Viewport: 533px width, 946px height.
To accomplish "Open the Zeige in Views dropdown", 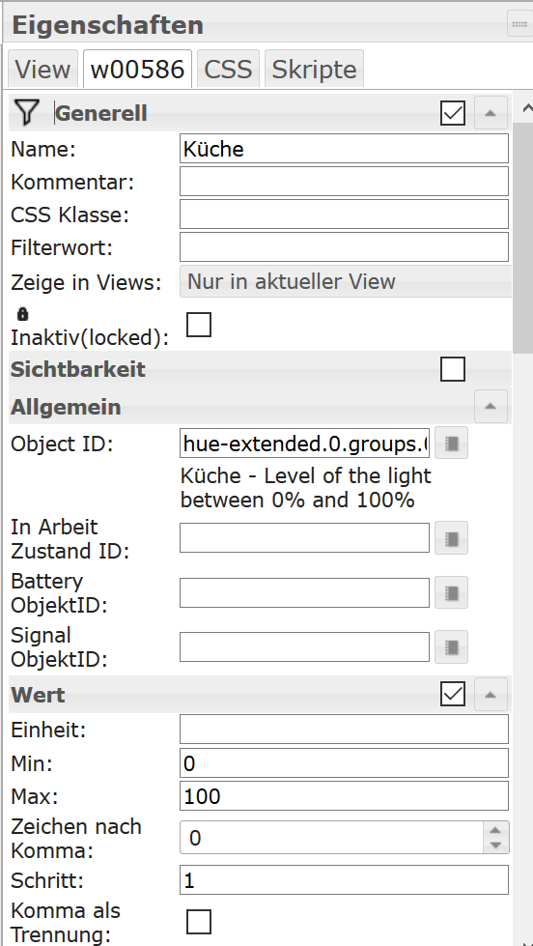I will point(346,281).
